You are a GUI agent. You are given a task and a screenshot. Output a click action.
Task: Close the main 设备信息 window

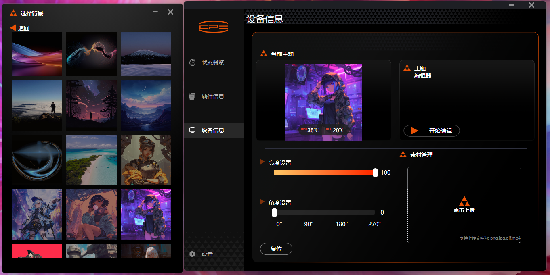(x=531, y=5)
